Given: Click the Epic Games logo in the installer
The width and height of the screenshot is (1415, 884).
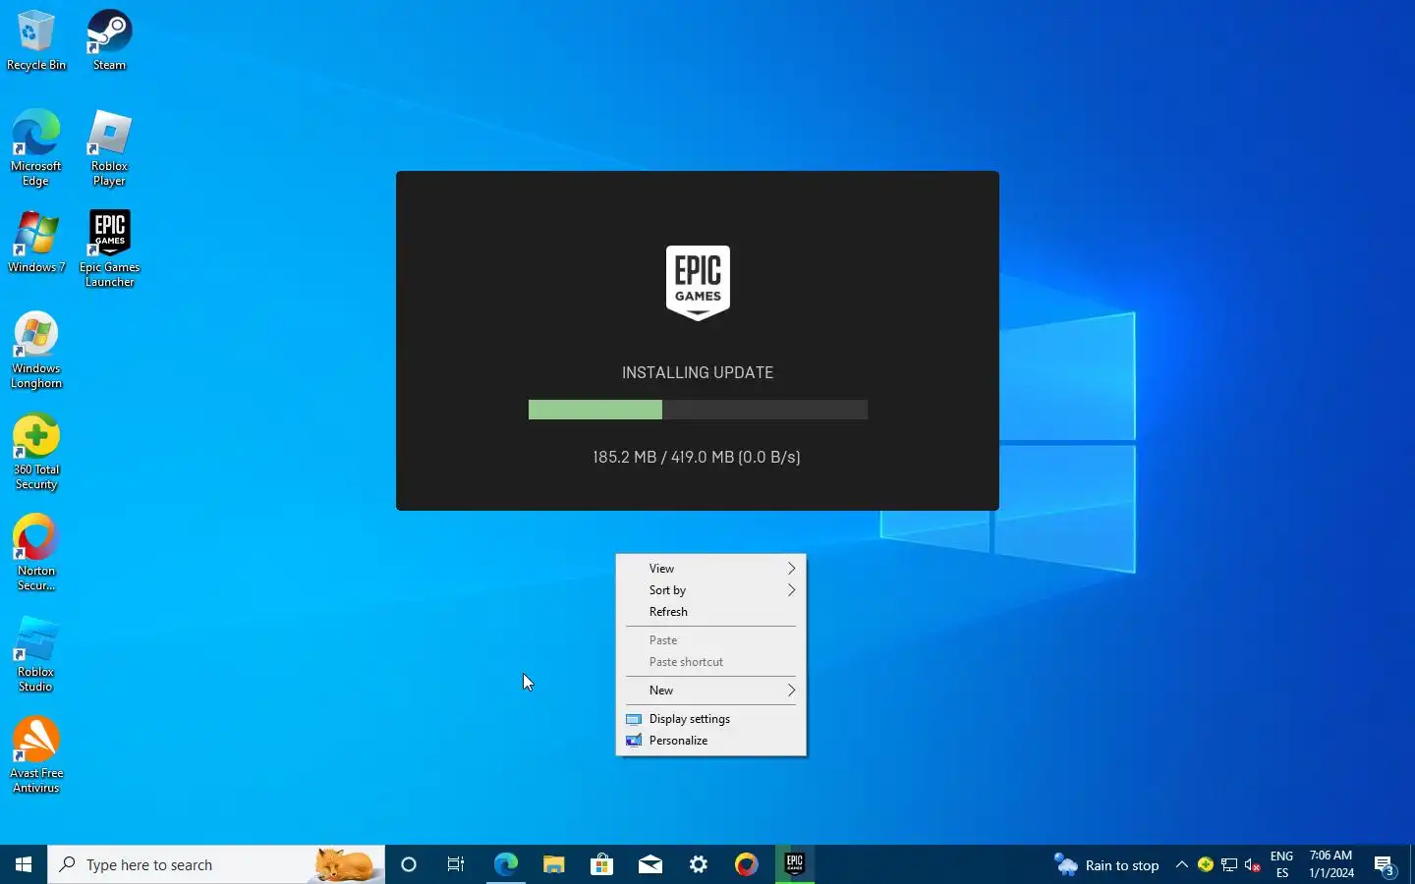Looking at the screenshot, I should pos(698,283).
